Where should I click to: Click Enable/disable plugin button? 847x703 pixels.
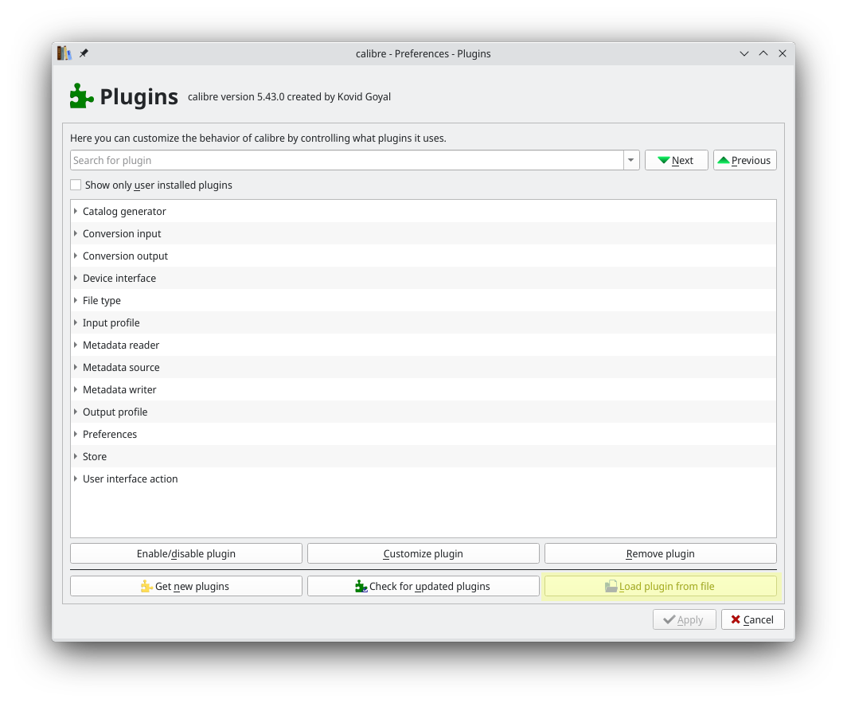(185, 553)
